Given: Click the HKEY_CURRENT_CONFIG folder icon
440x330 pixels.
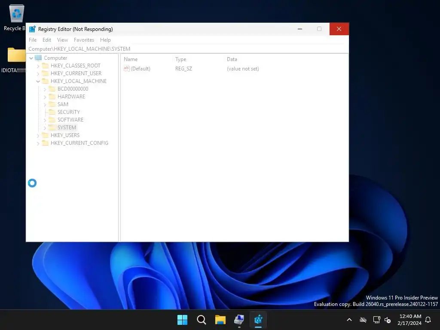Looking at the screenshot, I should click(45, 143).
